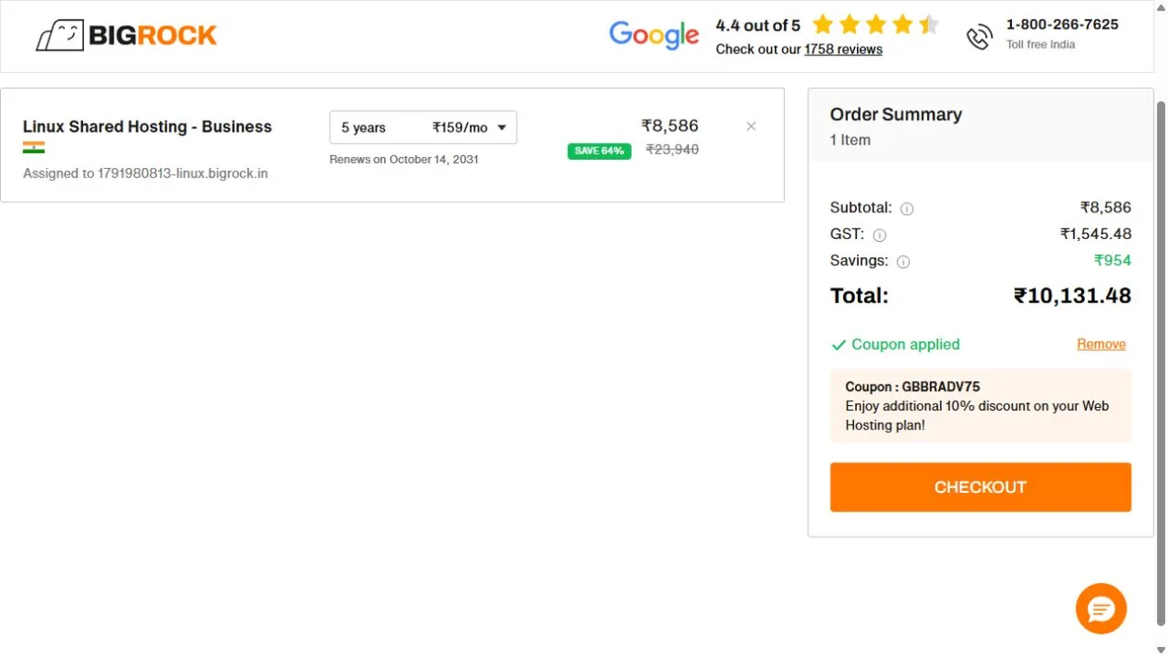This screenshot has height=657, width=1168.
Task: Click the phone call icon
Action: [x=979, y=36]
